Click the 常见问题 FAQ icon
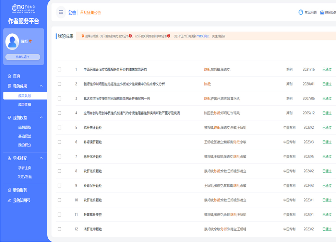This screenshot has height=242, width=336. pyautogui.click(x=301, y=12)
